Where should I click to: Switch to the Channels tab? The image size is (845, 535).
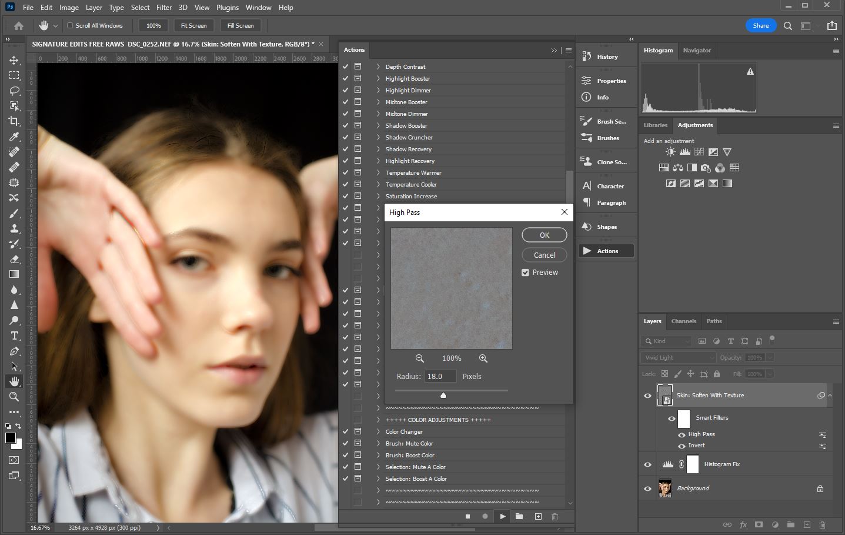coord(683,321)
